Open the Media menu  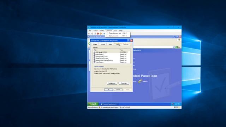point(102,31)
